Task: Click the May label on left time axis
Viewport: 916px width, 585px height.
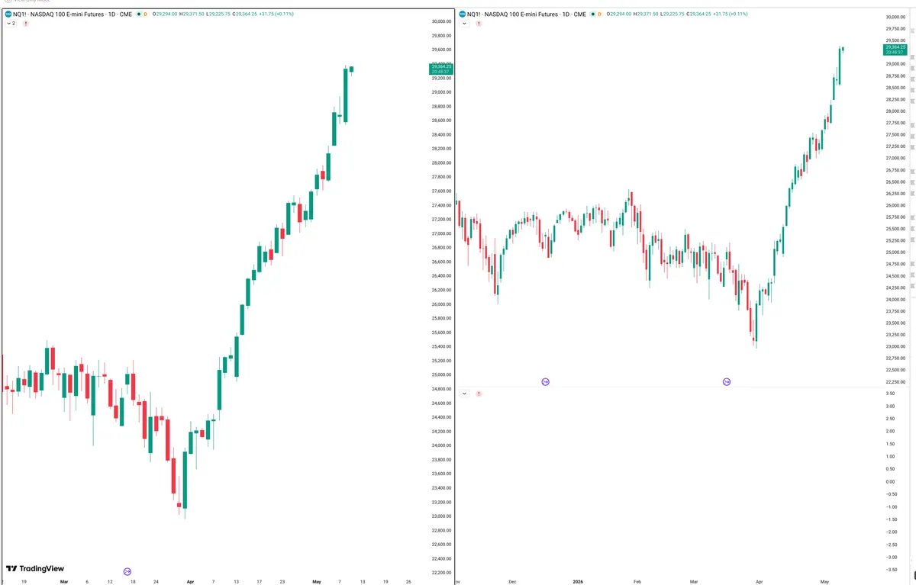Action: [x=318, y=581]
